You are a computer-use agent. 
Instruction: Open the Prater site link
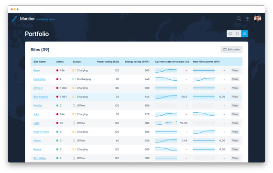pyautogui.click(x=37, y=141)
